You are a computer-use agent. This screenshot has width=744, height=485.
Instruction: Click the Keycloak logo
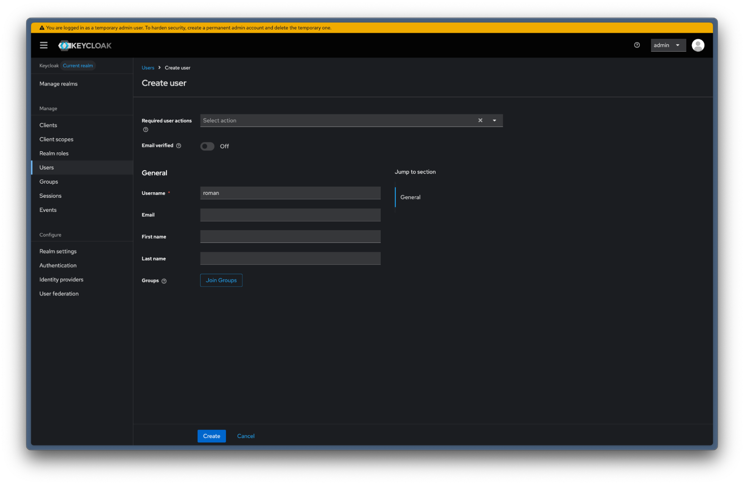pos(85,45)
